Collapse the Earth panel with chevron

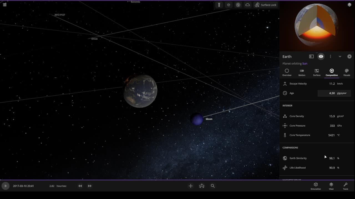pyautogui.click(x=340, y=56)
